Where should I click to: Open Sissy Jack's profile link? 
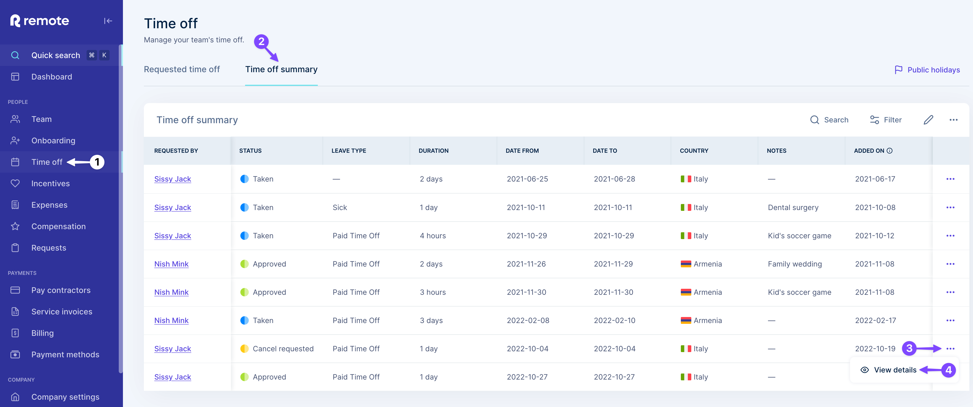(x=173, y=179)
